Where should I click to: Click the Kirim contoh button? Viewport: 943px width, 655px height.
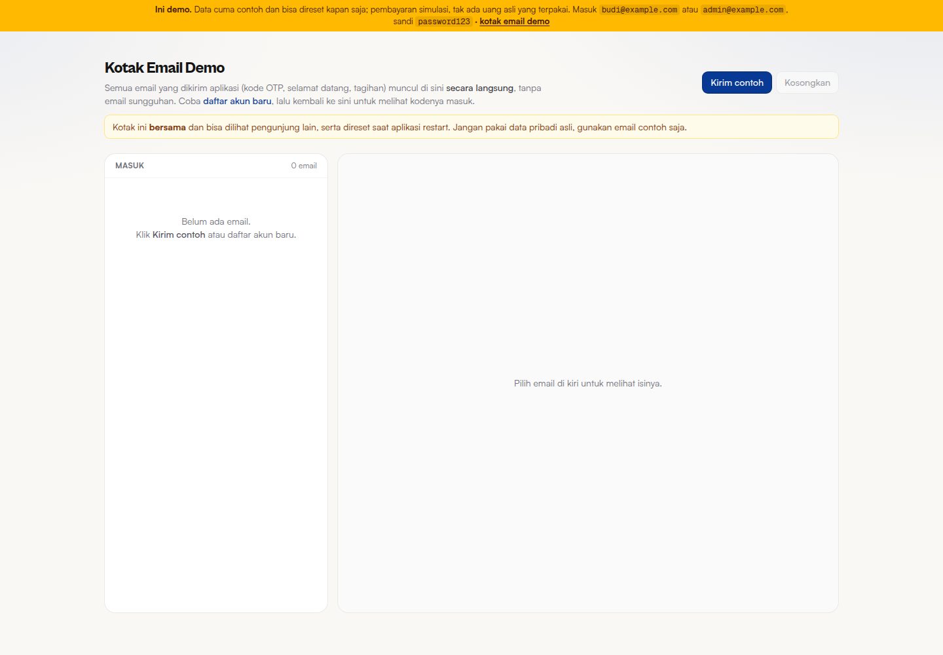[x=737, y=83]
